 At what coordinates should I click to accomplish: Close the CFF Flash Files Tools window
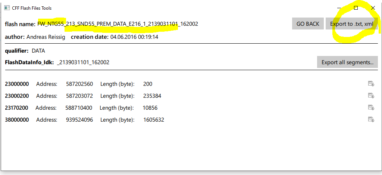373,8
